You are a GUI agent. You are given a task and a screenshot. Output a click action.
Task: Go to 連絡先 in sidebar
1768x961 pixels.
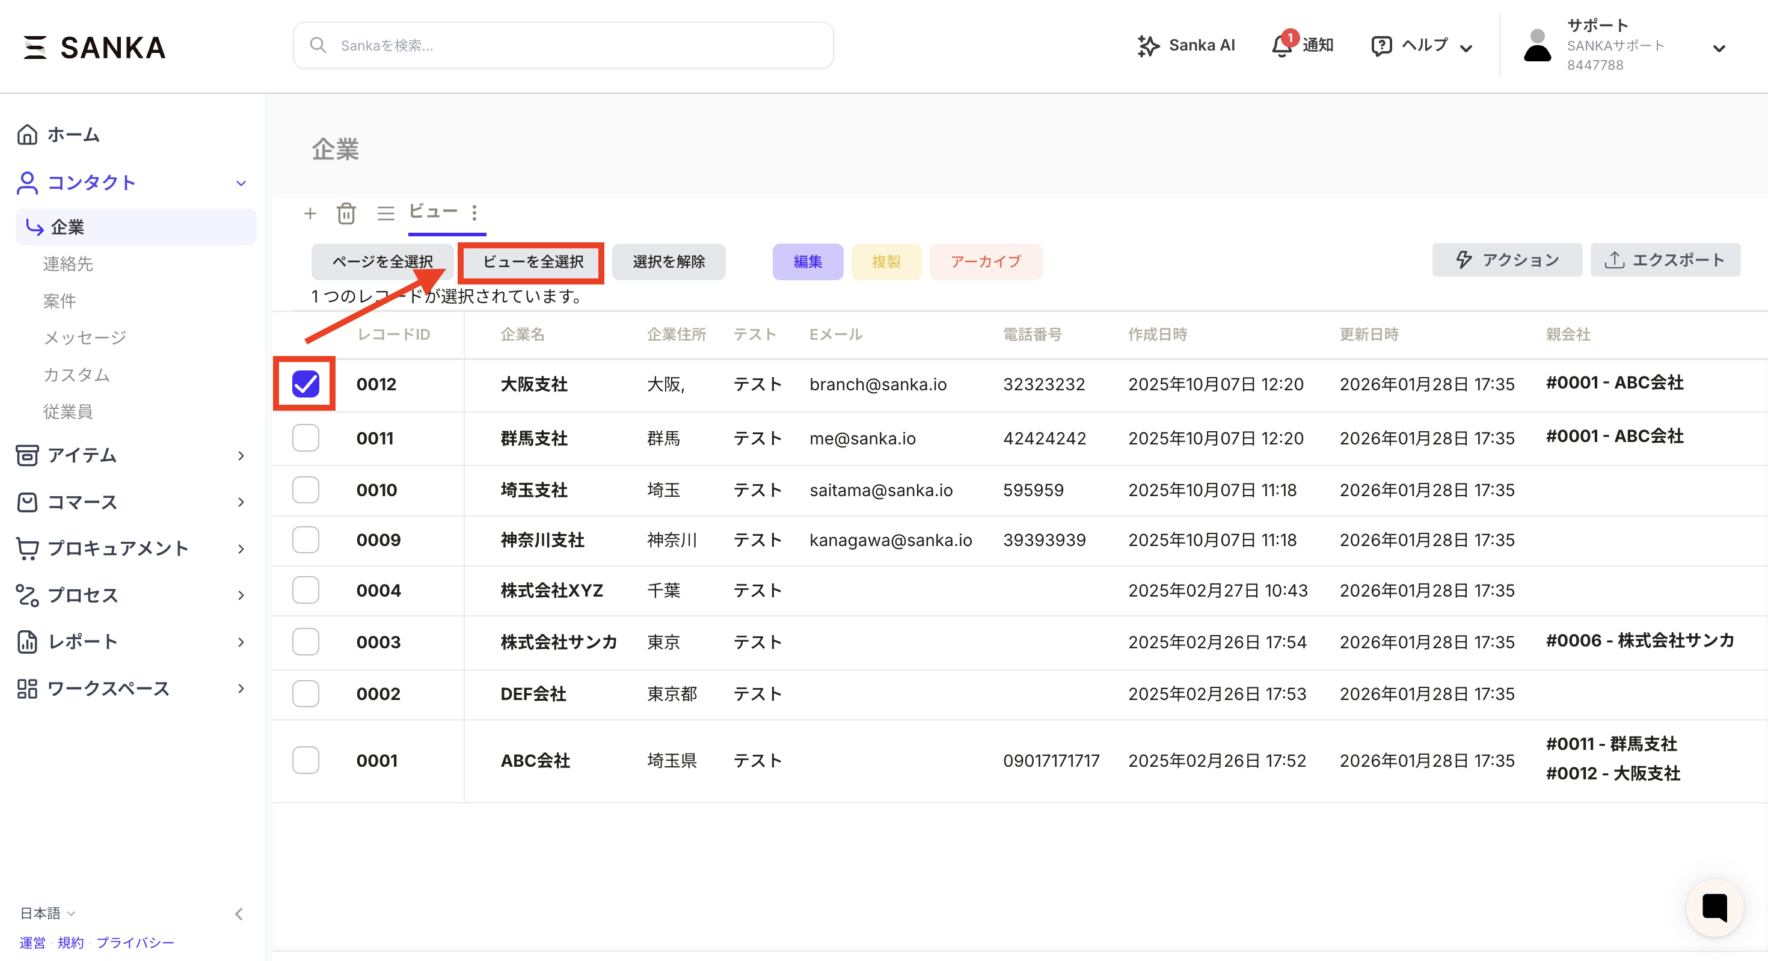coord(67,263)
